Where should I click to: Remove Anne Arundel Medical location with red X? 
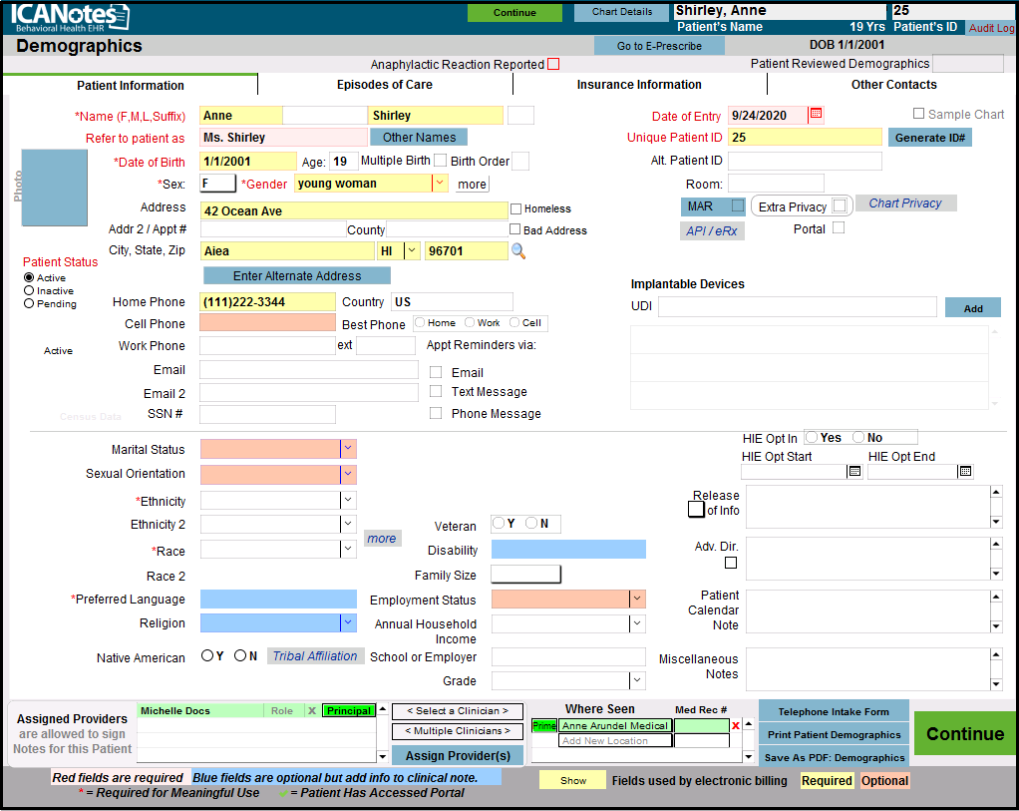(x=736, y=726)
